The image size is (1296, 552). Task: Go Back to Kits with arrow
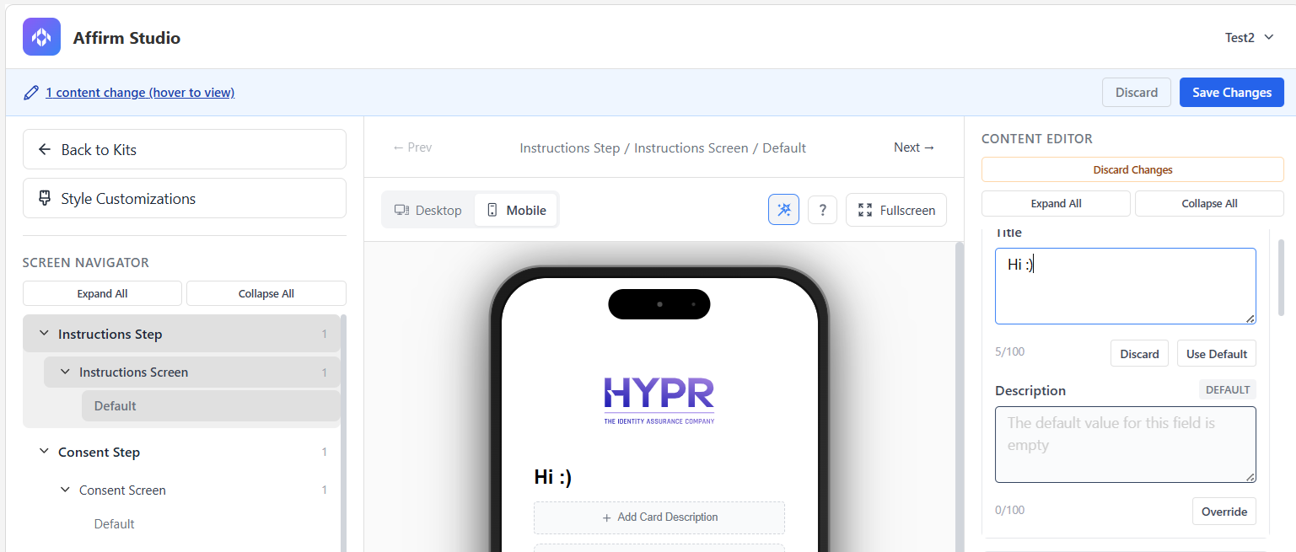[184, 149]
